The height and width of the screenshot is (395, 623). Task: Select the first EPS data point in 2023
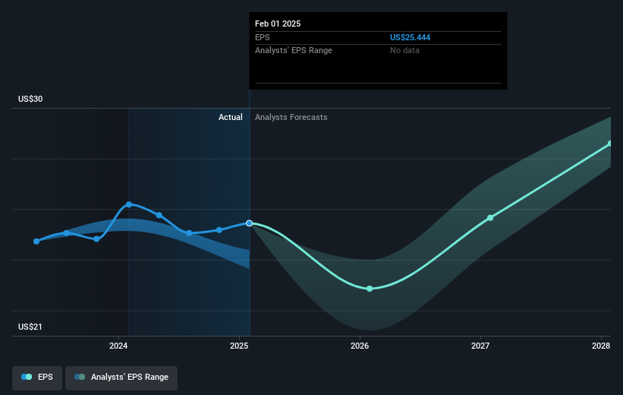pyautogui.click(x=36, y=242)
